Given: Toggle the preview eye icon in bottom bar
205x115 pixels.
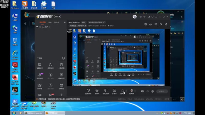Looking at the screenshot, I should coord(148,91).
